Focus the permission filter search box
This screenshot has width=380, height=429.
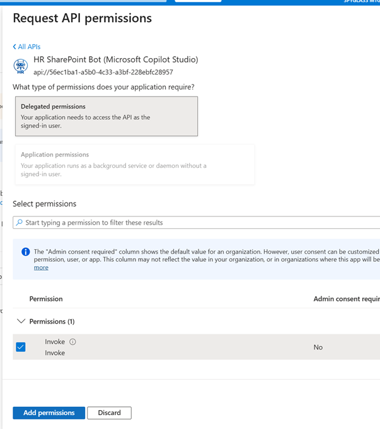click(195, 223)
